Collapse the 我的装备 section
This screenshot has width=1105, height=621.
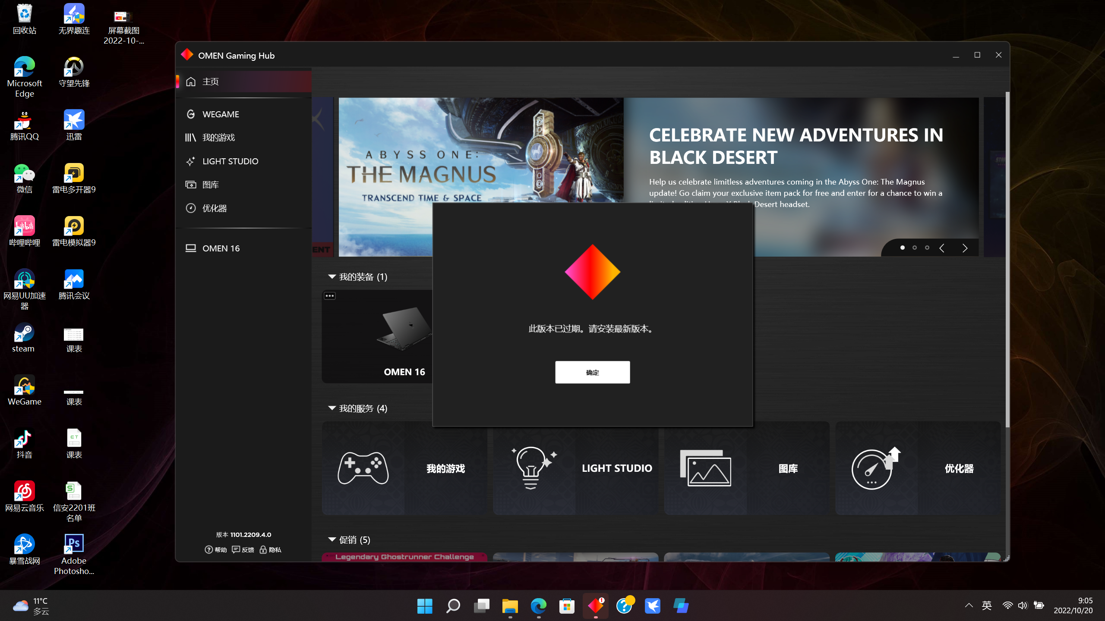point(331,277)
